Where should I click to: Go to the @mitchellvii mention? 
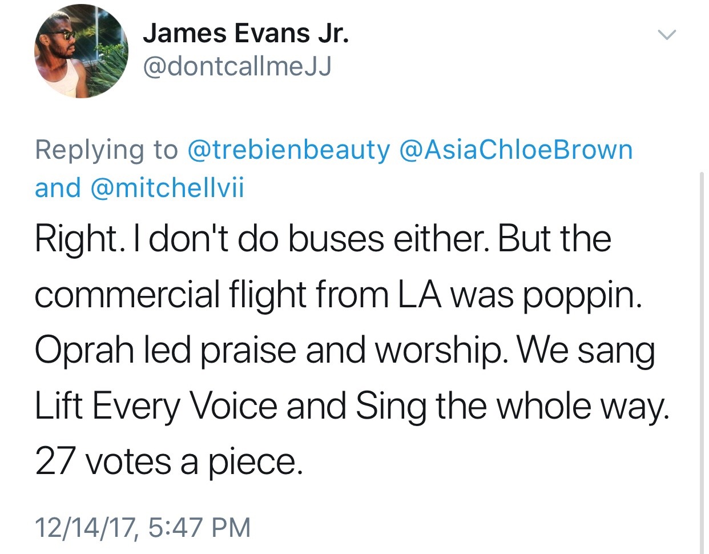point(167,188)
